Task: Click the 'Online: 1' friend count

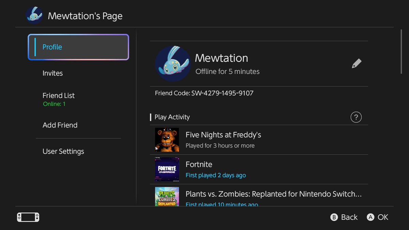Action: tap(54, 104)
